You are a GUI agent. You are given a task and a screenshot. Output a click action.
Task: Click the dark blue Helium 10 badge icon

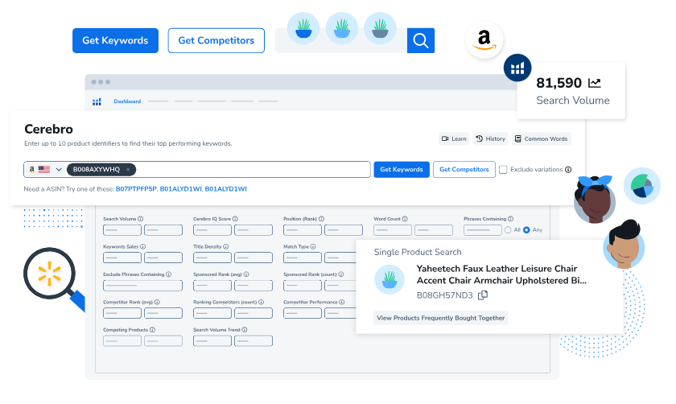517,68
